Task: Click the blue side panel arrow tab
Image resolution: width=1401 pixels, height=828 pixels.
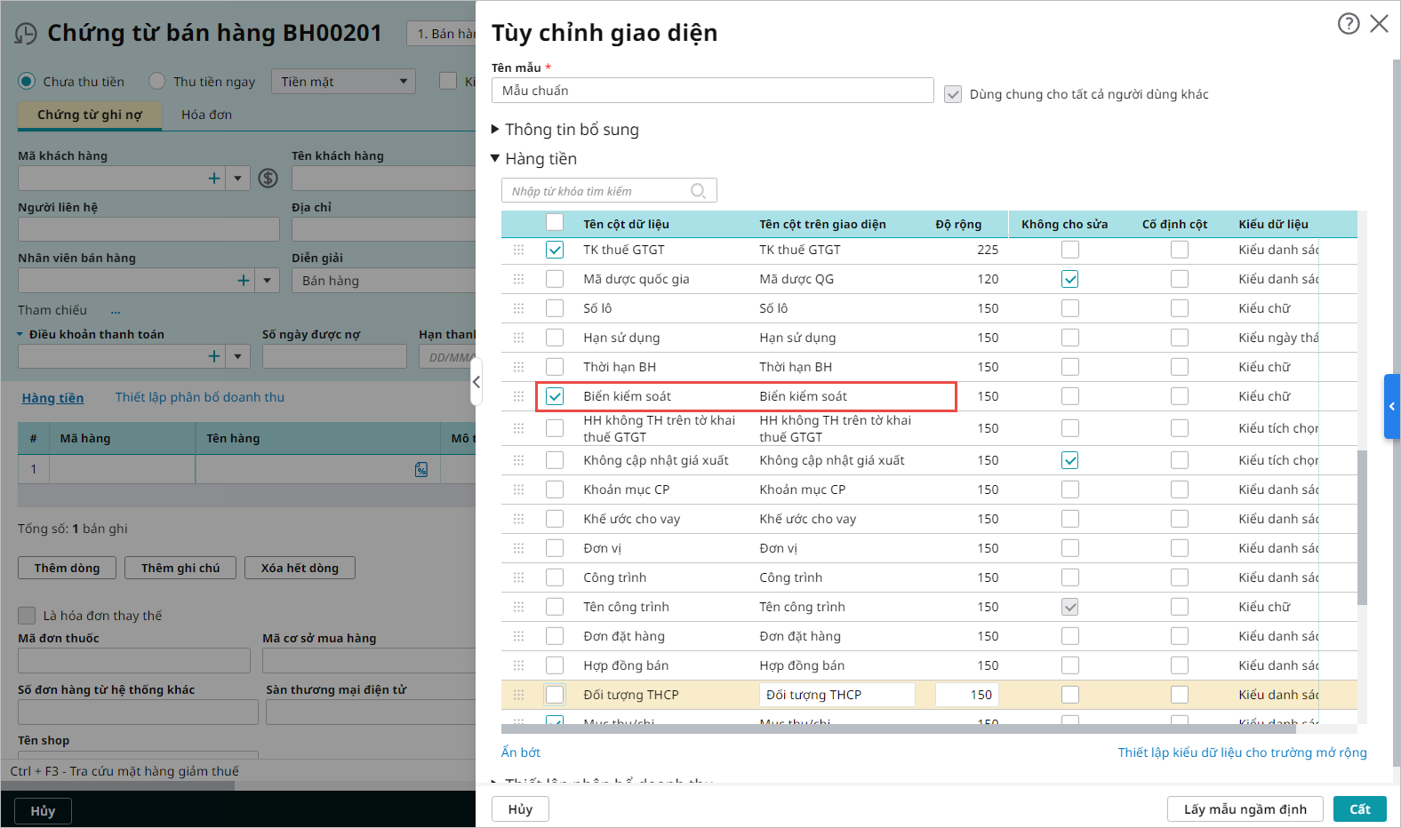Action: tap(1391, 406)
